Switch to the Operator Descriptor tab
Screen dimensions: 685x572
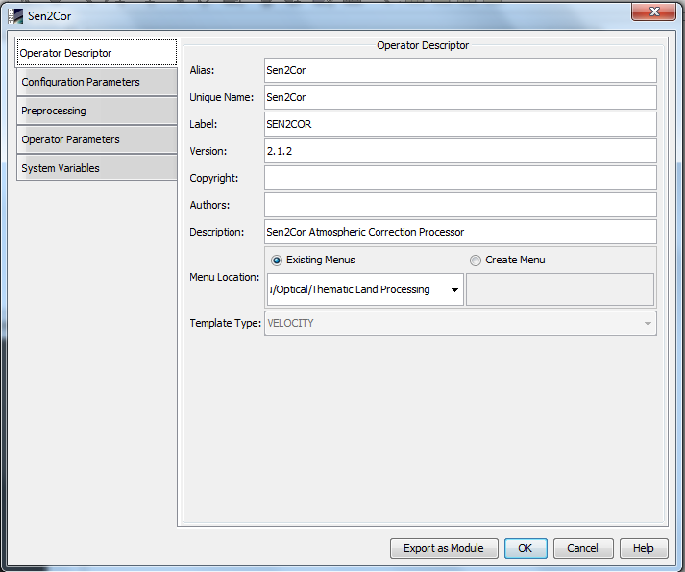(x=96, y=53)
